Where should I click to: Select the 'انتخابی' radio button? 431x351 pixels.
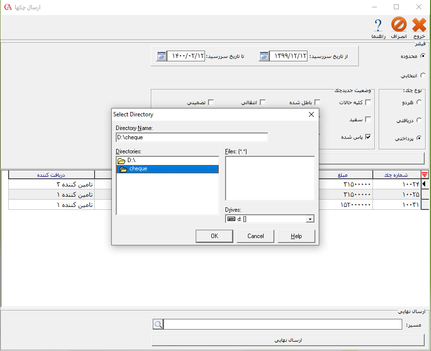[x=422, y=75]
